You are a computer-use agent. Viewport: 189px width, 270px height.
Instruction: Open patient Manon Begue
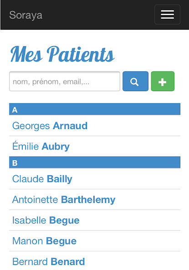[x=95, y=241]
